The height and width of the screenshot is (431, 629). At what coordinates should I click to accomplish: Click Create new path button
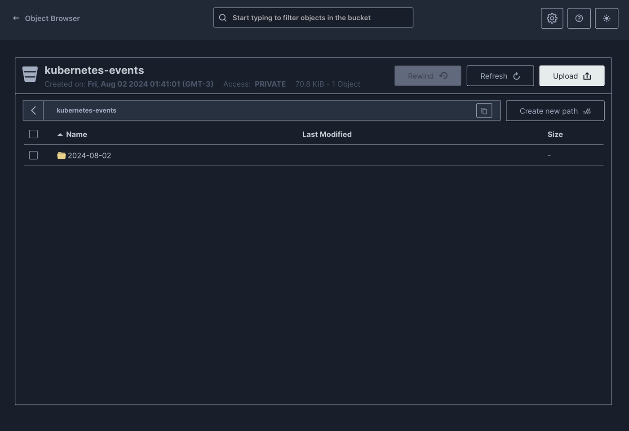pyautogui.click(x=555, y=111)
